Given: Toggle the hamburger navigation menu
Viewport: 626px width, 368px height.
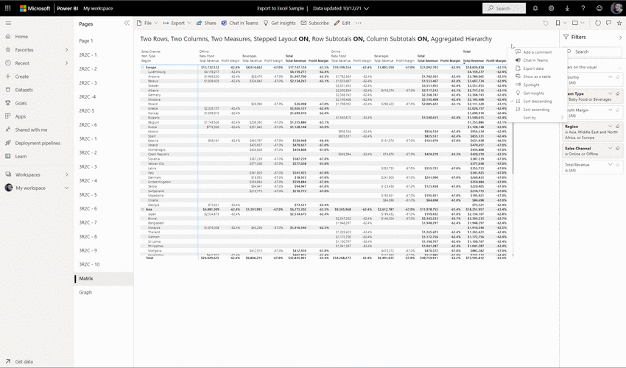Looking at the screenshot, I should click(x=8, y=23).
